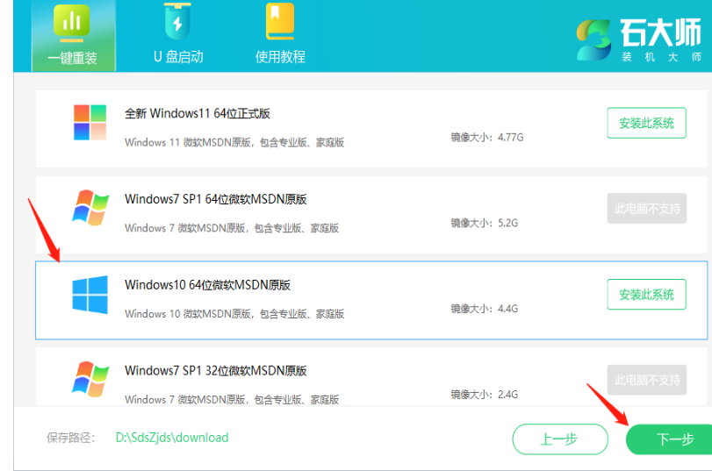Open the 一键重装 tab

click(73, 35)
